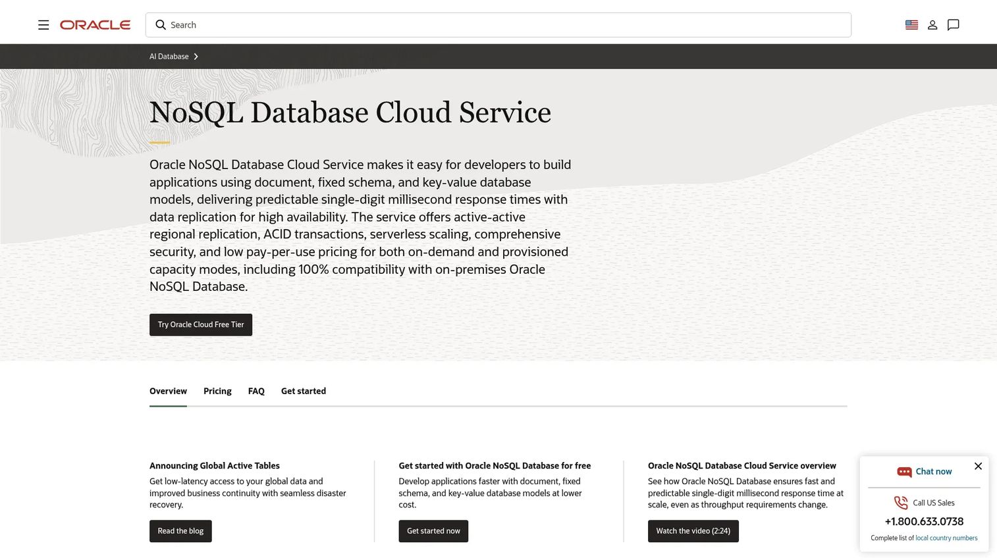Viewport: 997px width, 560px height.
Task: Click into the Search field
Action: (498, 25)
